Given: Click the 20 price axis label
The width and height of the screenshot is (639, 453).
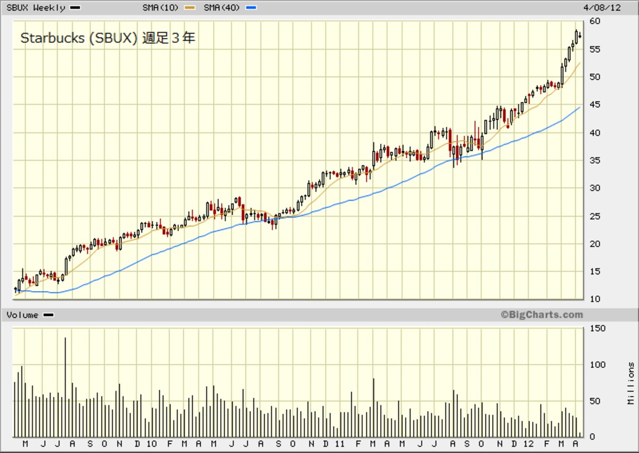Looking at the screenshot, I should [x=595, y=244].
